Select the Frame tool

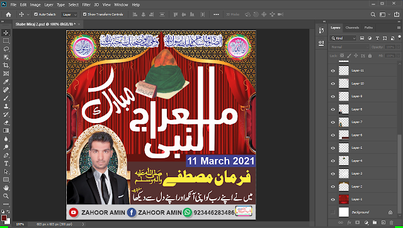click(6, 73)
